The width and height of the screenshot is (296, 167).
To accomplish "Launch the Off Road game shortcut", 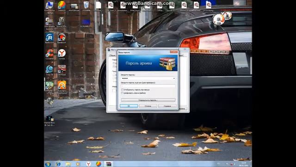I will click(62, 71).
